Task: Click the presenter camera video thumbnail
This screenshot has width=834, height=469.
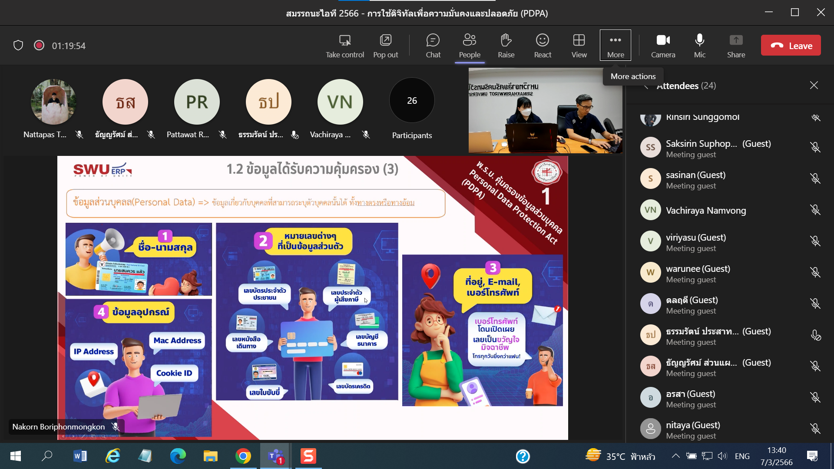Action: [x=545, y=111]
